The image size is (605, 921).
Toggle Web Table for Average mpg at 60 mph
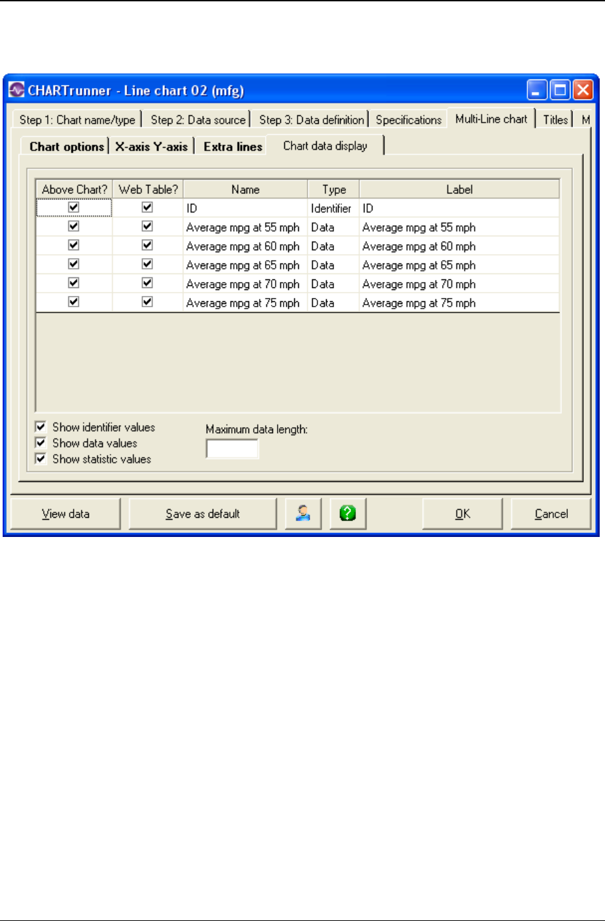point(147,246)
